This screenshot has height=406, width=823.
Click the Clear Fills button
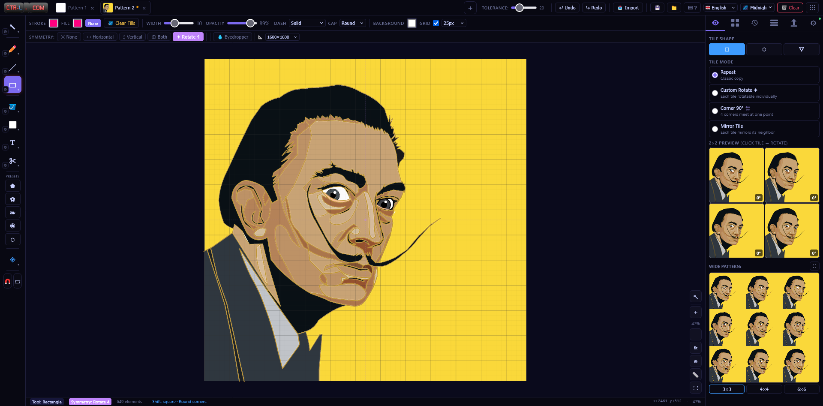click(121, 23)
